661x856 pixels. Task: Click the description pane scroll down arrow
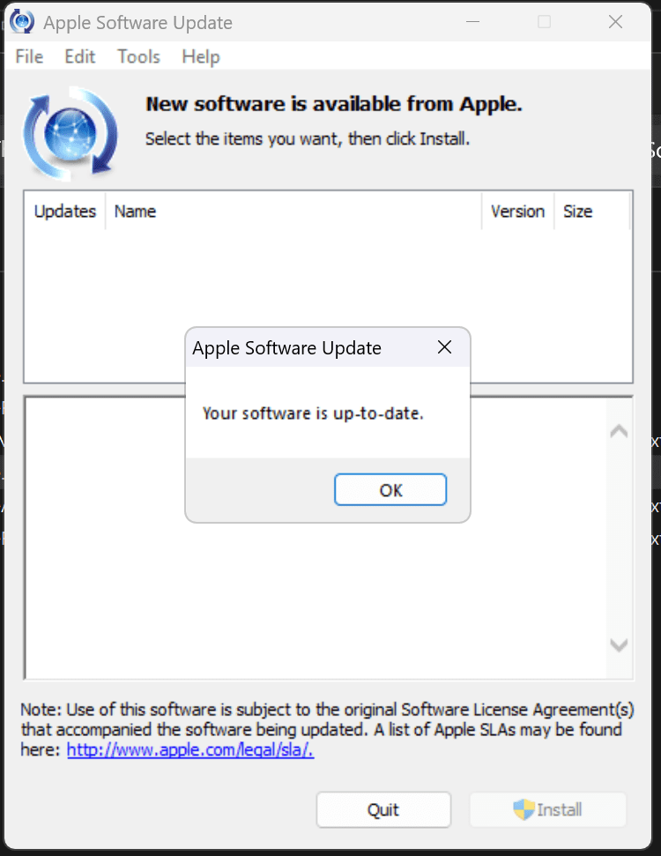click(x=619, y=645)
